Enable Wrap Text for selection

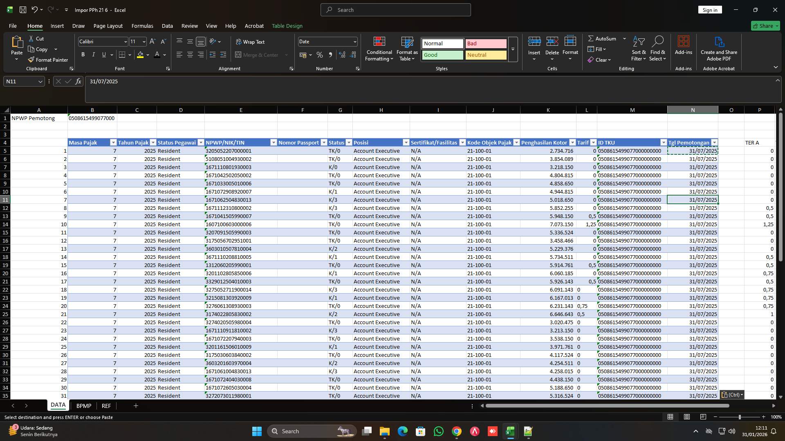[x=250, y=42]
